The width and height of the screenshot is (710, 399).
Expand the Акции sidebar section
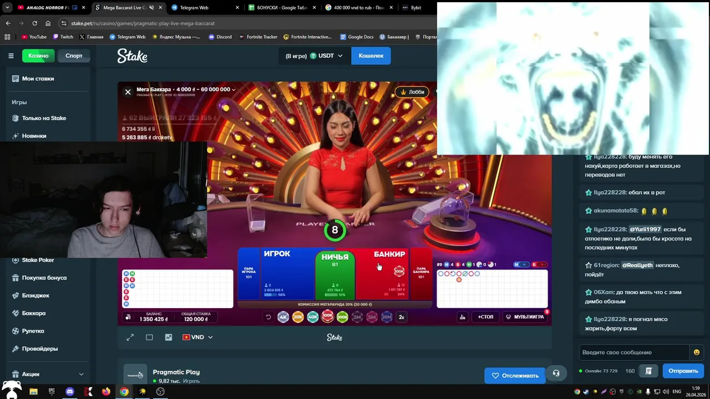coord(48,374)
